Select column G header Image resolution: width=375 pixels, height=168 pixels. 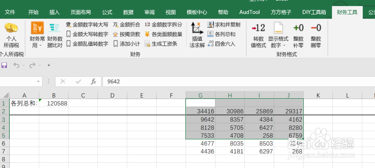pos(200,96)
